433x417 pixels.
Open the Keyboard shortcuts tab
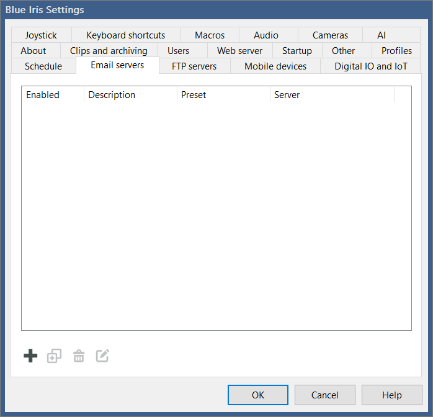(x=126, y=35)
